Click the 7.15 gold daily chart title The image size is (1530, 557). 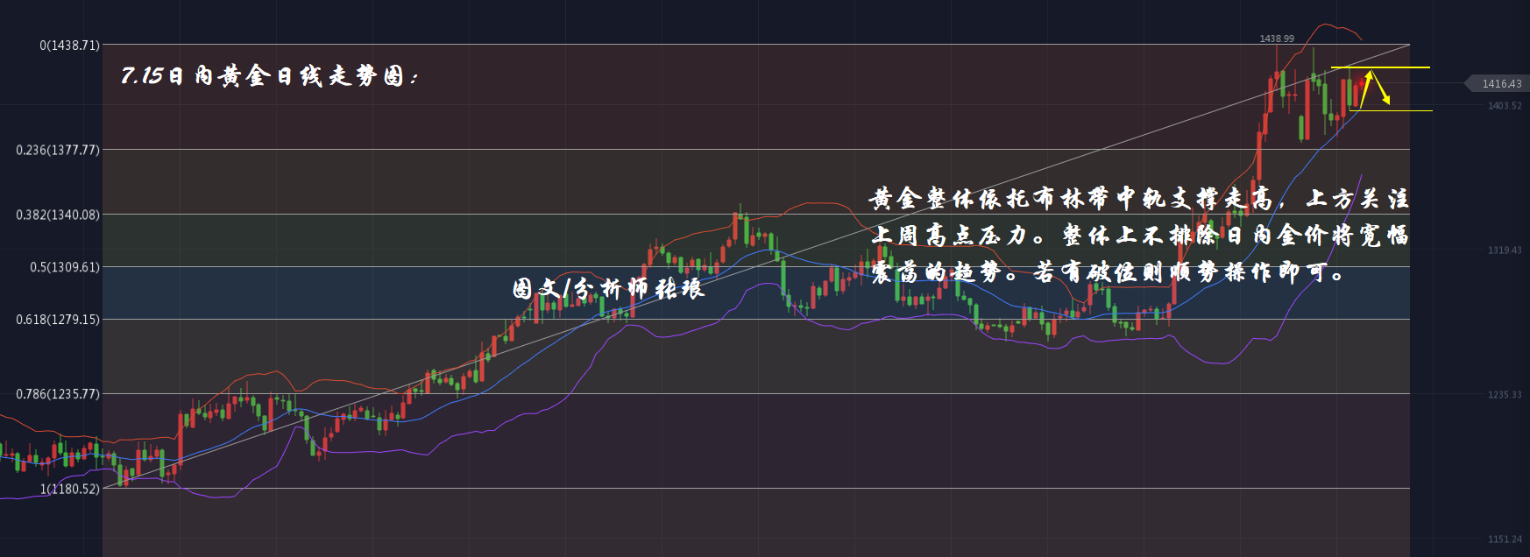[x=270, y=76]
